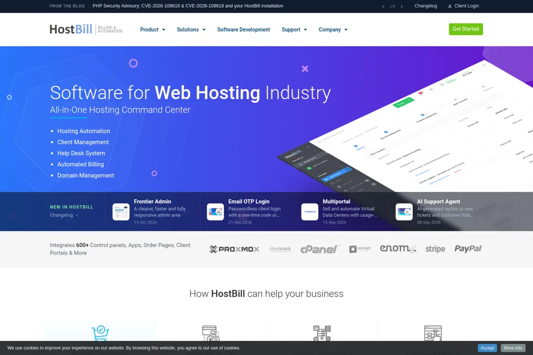Click the Client Management bullet text

[83, 142]
